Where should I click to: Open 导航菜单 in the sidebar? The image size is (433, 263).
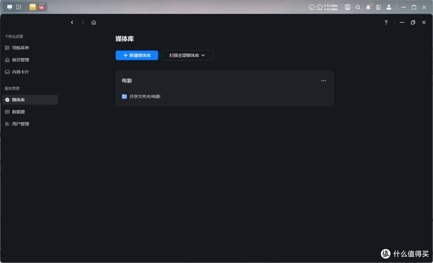(30, 48)
